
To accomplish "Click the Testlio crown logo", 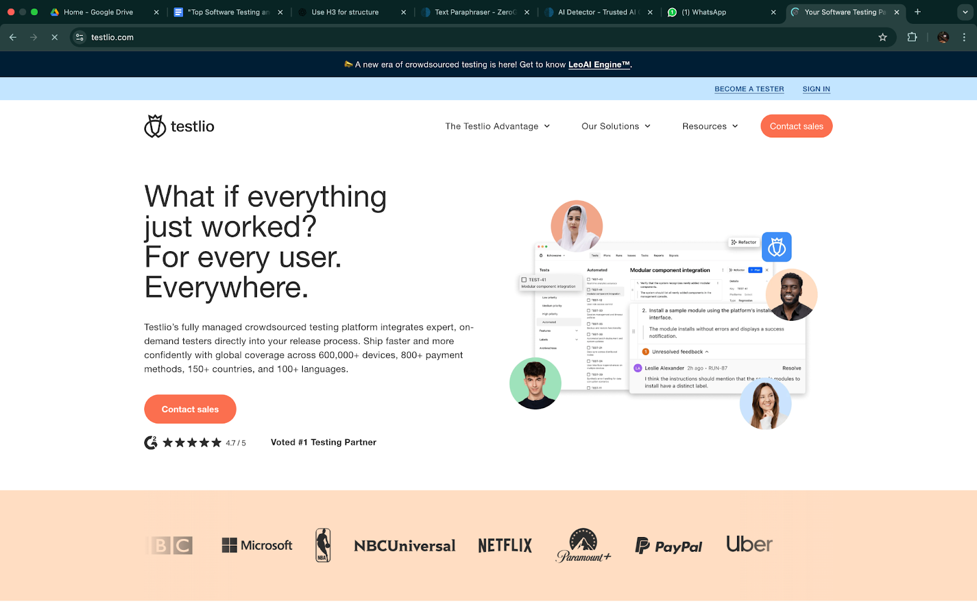I will (155, 126).
